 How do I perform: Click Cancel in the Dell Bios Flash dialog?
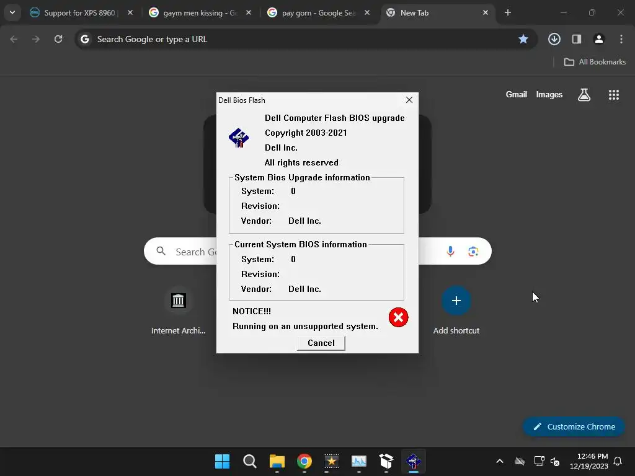pos(321,343)
